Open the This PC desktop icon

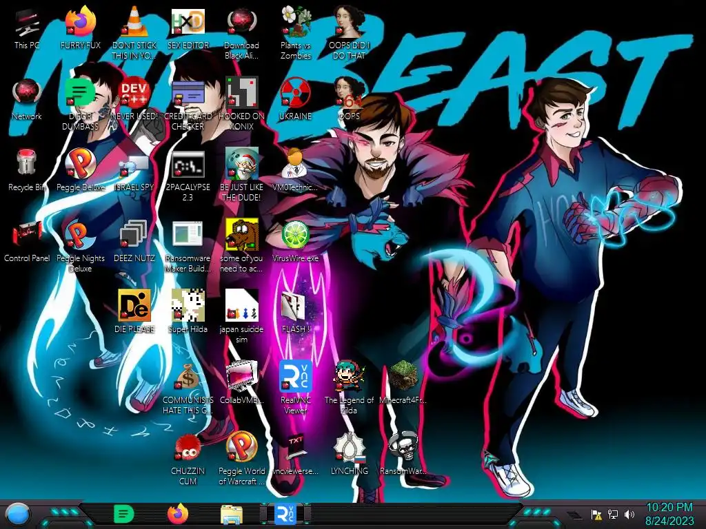(x=27, y=29)
